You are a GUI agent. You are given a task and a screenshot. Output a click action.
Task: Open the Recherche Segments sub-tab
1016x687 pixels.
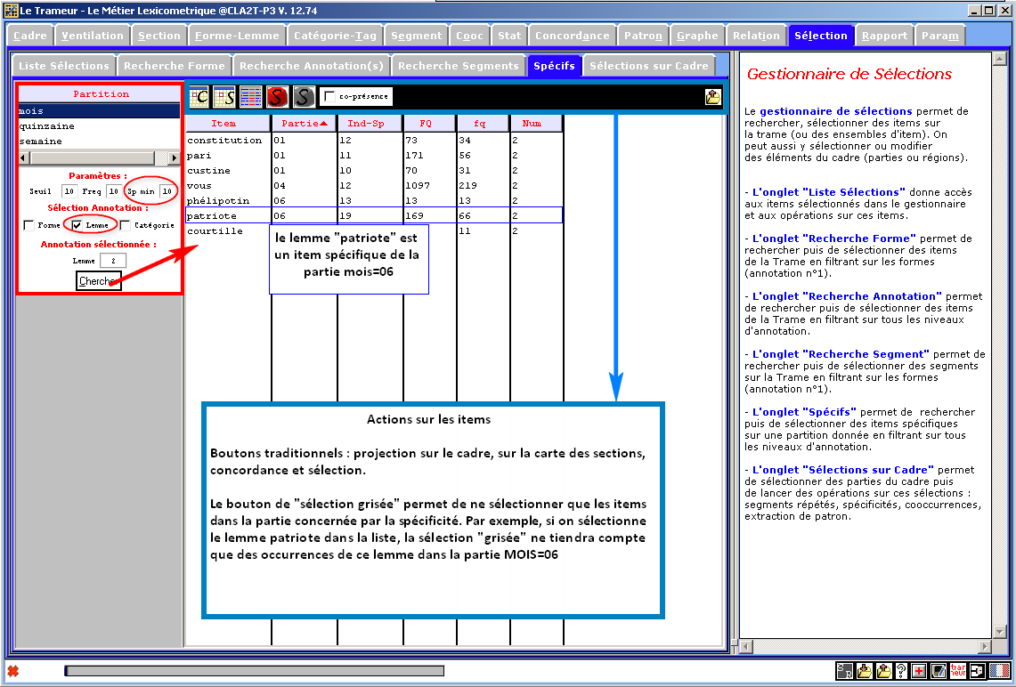458,65
